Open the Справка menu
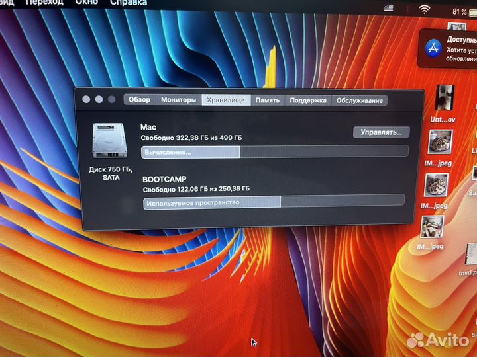This screenshot has width=477, height=357. pos(129,3)
